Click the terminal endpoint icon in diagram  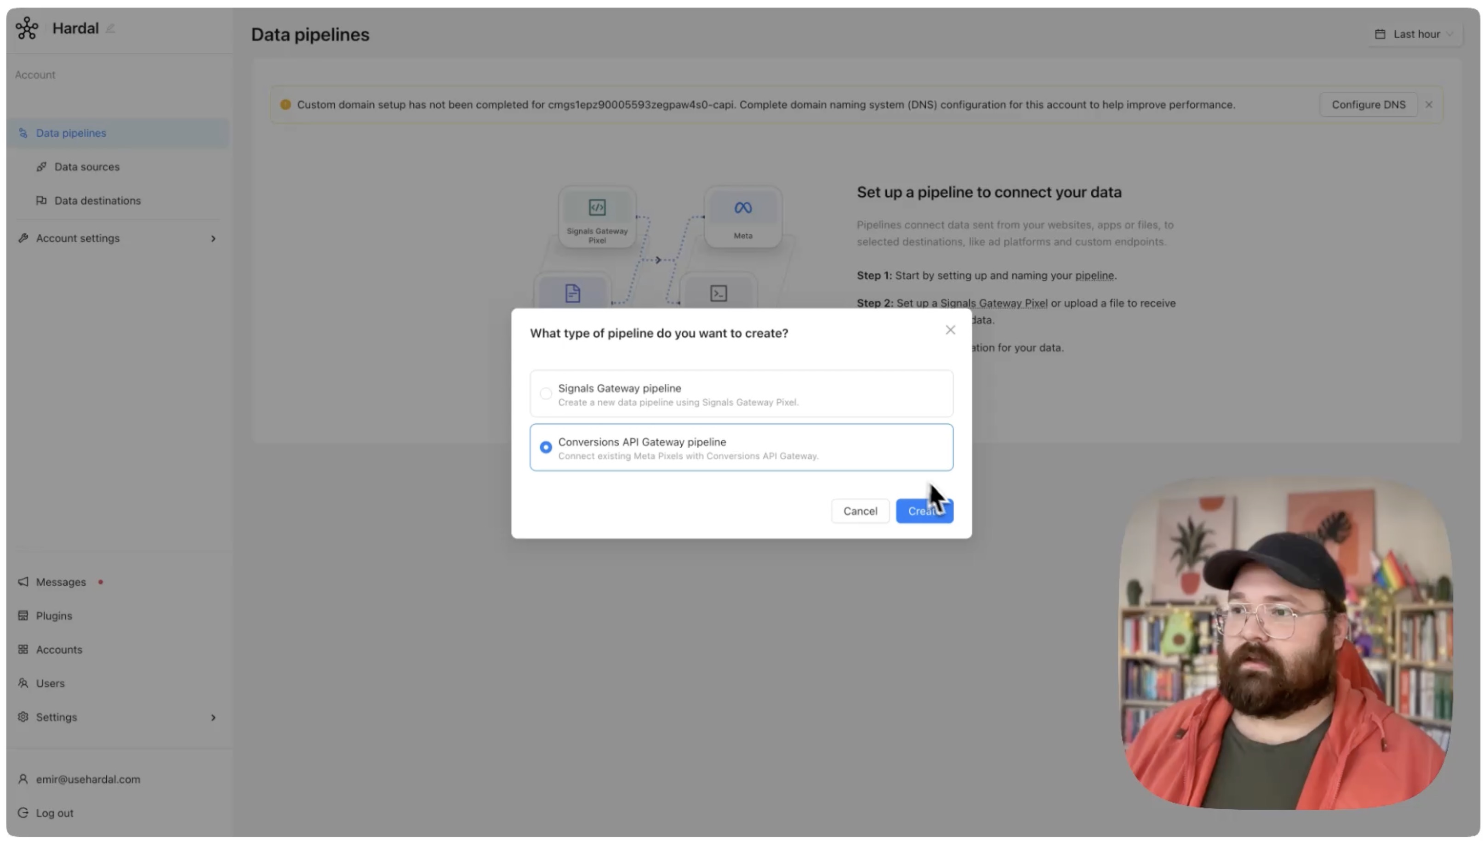click(718, 293)
